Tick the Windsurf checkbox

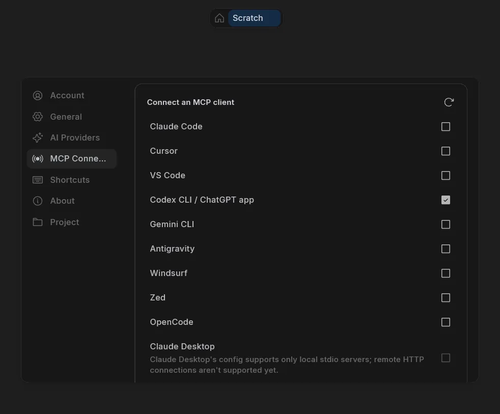(x=446, y=273)
